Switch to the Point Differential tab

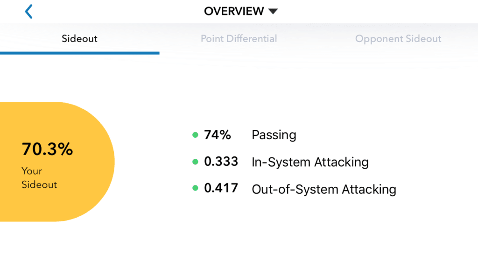point(239,39)
